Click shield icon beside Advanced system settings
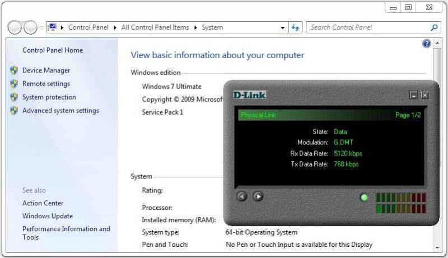The height and width of the screenshot is (258, 448). pos(13,110)
